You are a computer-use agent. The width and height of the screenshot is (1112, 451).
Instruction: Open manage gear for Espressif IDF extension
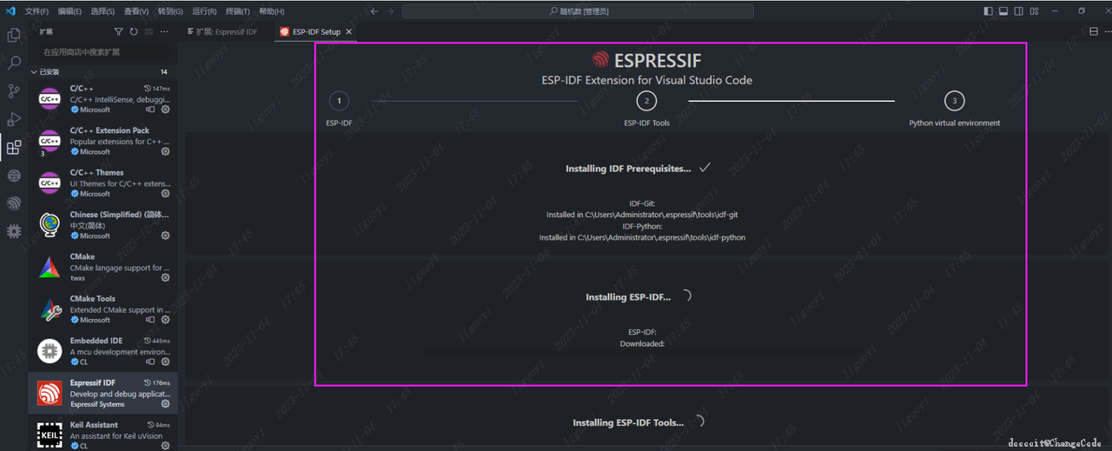click(165, 404)
